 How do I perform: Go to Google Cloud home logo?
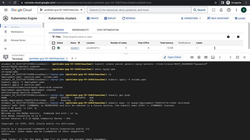point(21,10)
